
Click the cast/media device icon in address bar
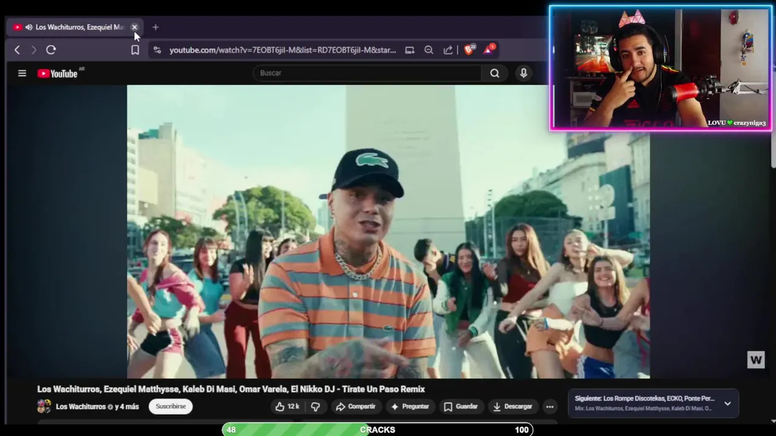coord(410,50)
